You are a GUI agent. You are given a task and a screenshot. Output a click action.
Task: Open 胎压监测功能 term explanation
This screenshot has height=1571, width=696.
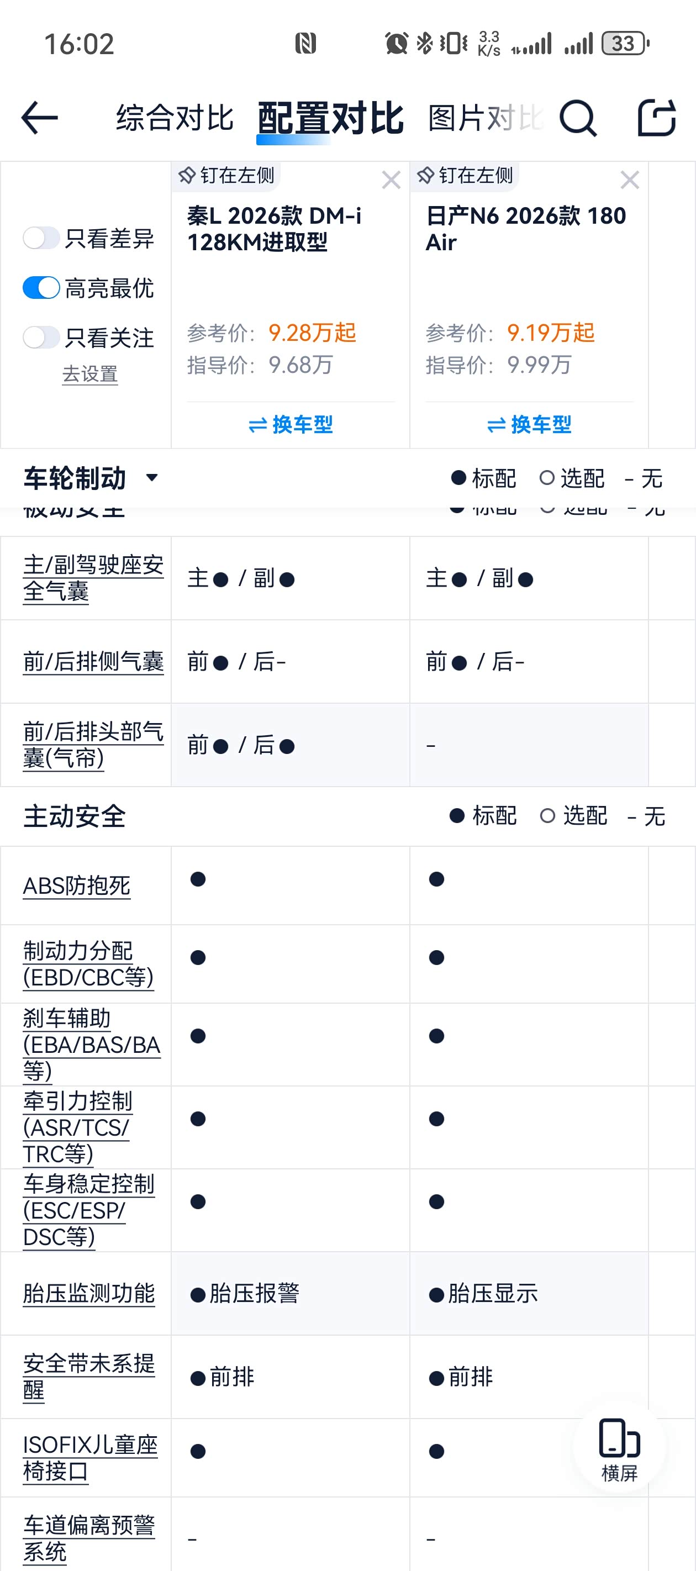[89, 1293]
